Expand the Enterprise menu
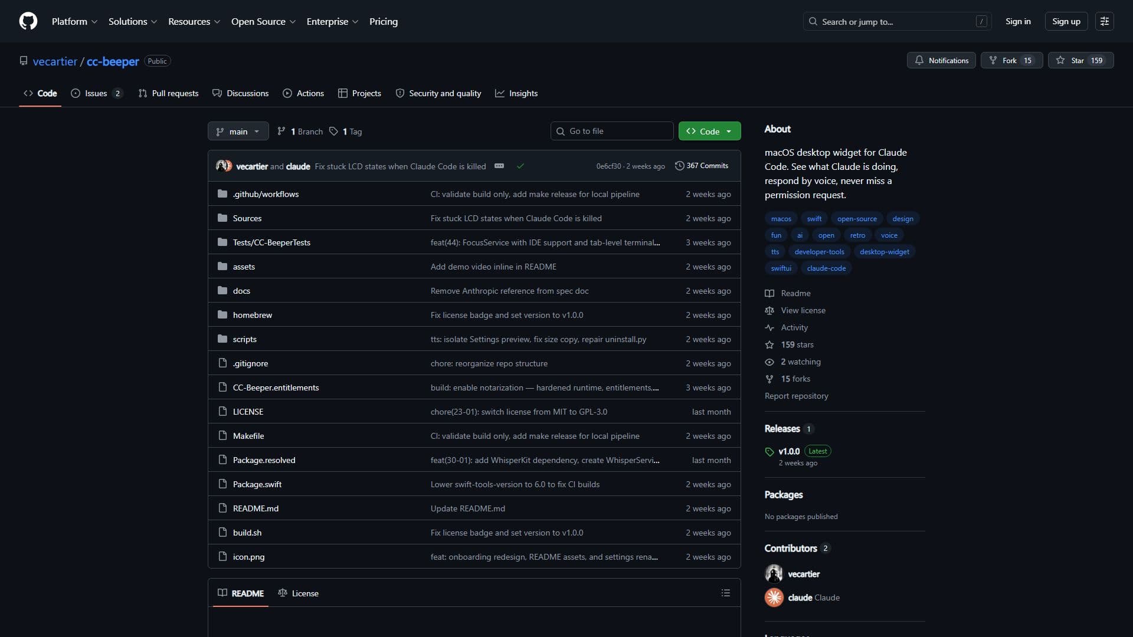 coord(332,21)
